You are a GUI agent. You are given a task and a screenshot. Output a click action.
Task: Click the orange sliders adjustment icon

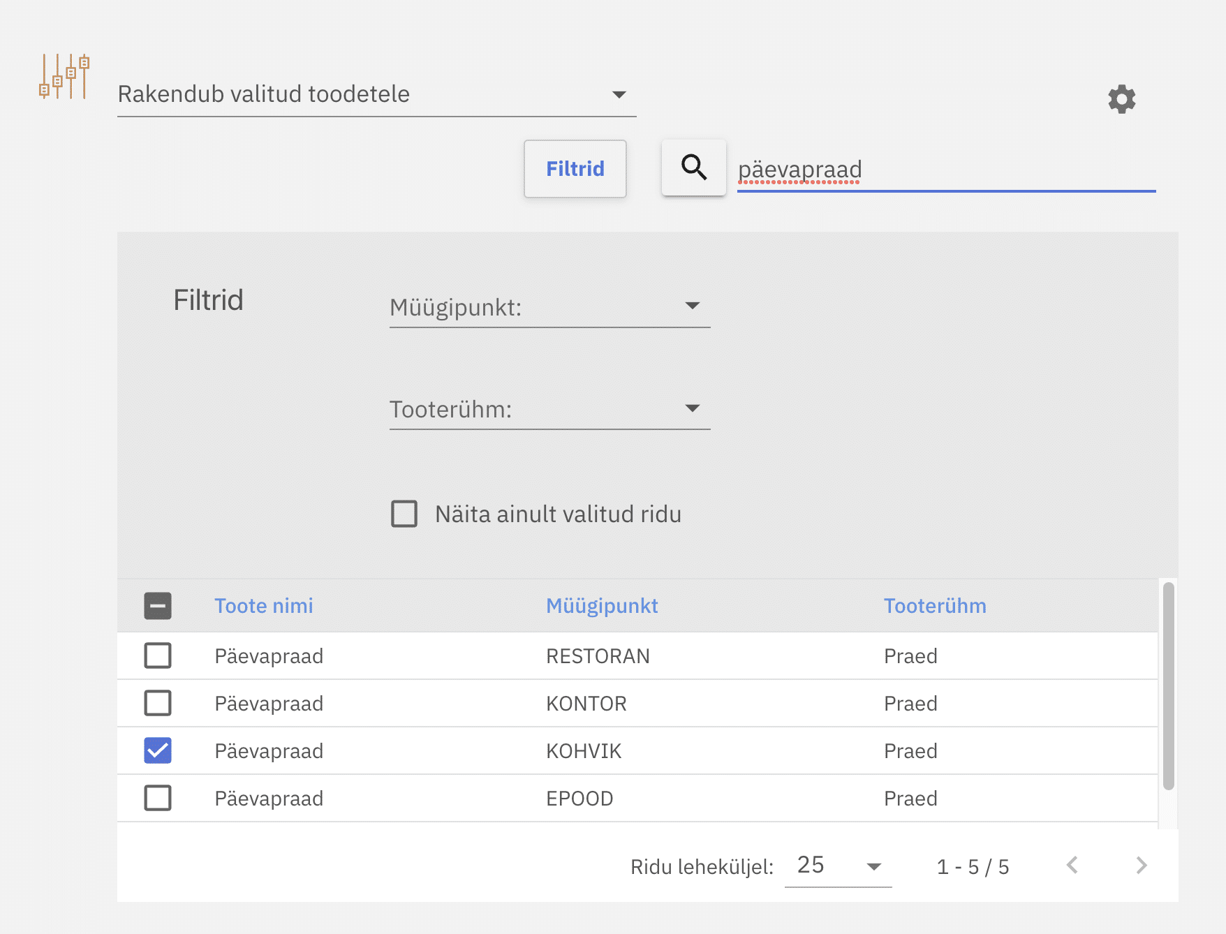[x=64, y=77]
